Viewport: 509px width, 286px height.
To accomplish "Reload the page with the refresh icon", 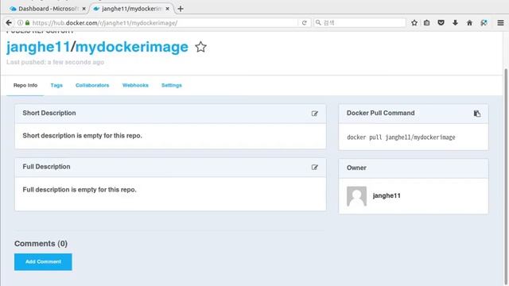I will click(x=304, y=23).
